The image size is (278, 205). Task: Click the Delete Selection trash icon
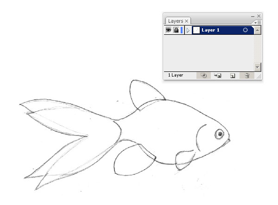[247, 76]
